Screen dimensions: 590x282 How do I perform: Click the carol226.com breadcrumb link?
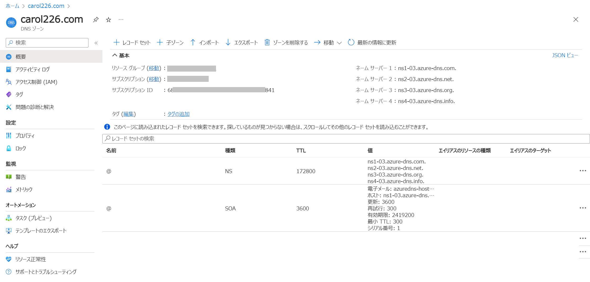[46, 6]
